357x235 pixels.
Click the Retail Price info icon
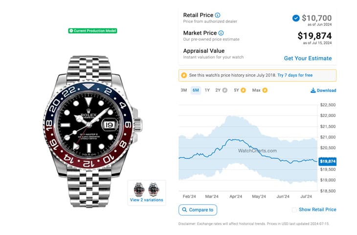218,15
